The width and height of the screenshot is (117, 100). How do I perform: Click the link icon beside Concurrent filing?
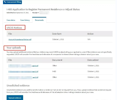click(5, 2)
